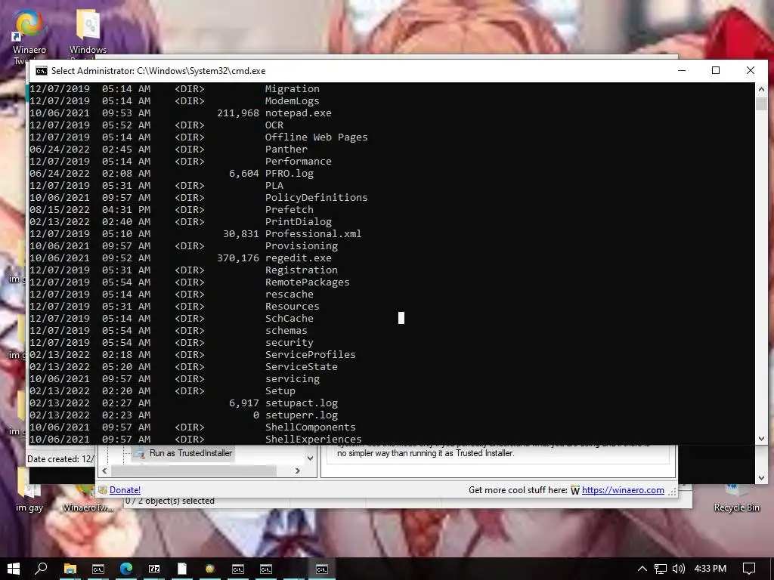Click 'setupact.log' file entry
The height and width of the screenshot is (580, 774).
tap(302, 403)
